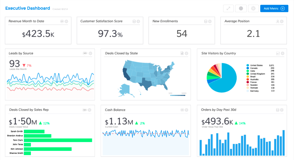Open settings gear on Revenue Month to Date

pos(67,21)
